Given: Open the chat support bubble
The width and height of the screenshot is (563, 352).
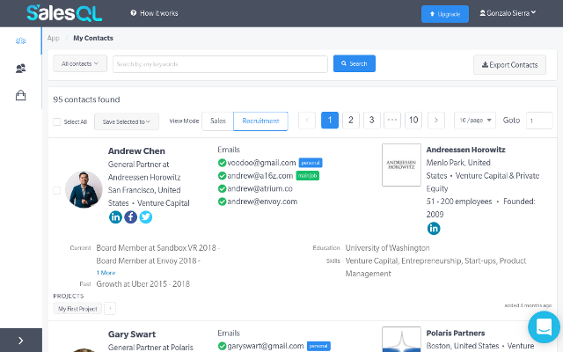Looking at the screenshot, I should pyautogui.click(x=544, y=327).
